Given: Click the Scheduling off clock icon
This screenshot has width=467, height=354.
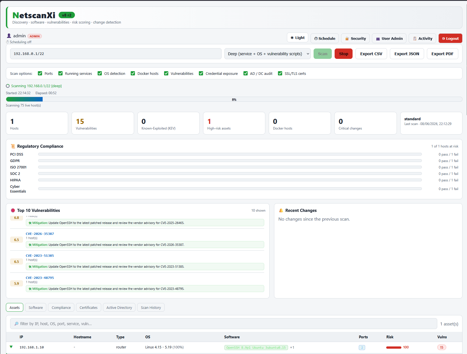Looking at the screenshot, I should (8, 42).
